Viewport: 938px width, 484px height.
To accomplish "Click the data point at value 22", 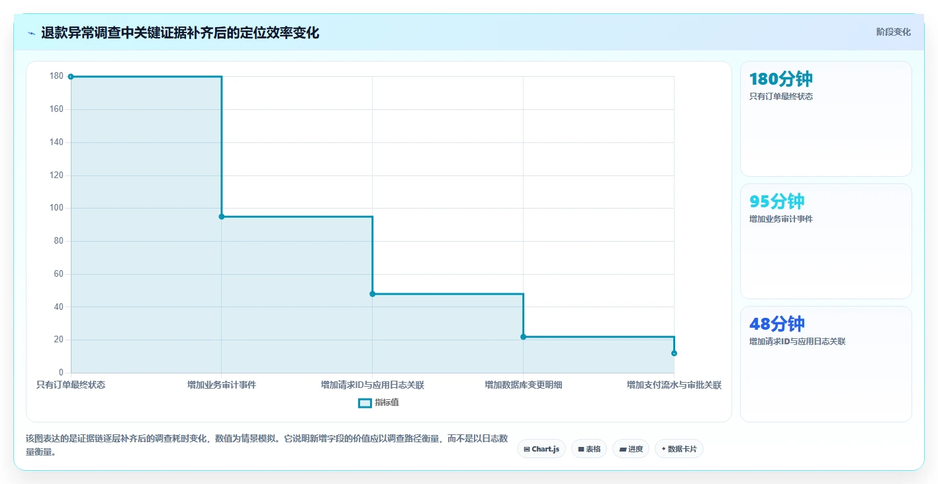I will [x=524, y=337].
